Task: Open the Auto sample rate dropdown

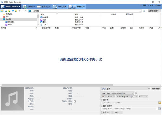Action: [x=143, y=97]
